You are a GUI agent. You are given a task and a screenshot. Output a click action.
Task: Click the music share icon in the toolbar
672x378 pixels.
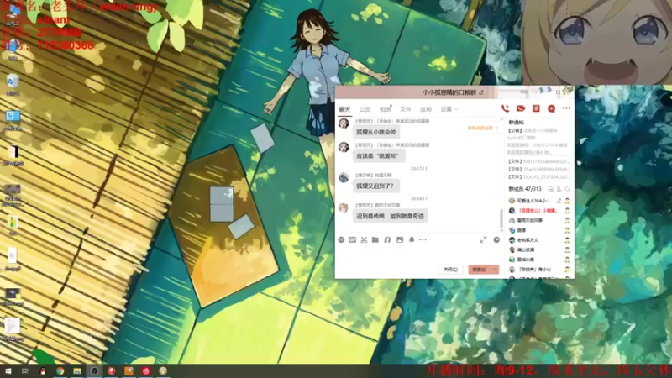387,240
